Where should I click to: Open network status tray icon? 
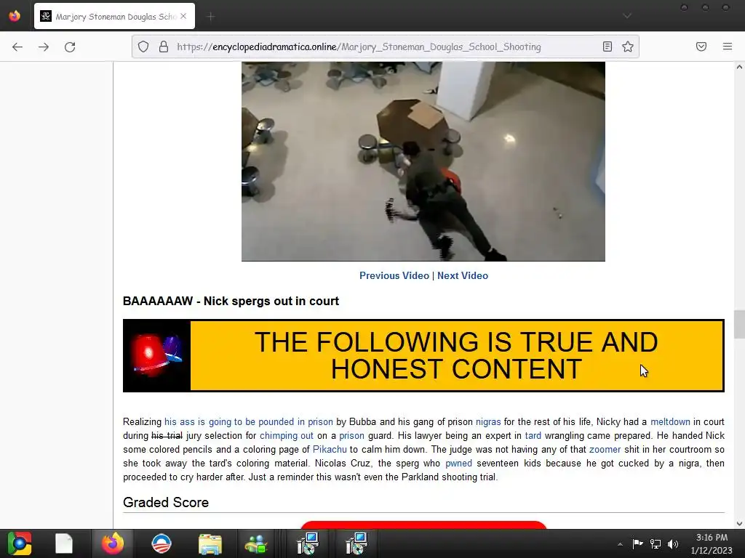coord(656,543)
